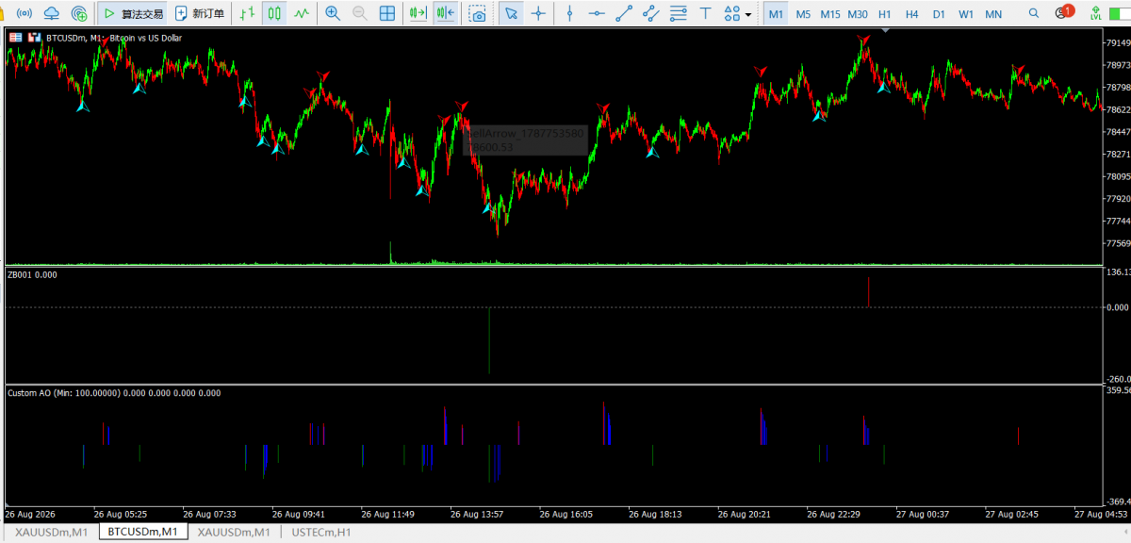This screenshot has width=1131, height=543.
Task: Toggle 算法交易 algo trading button
Action: tap(134, 14)
